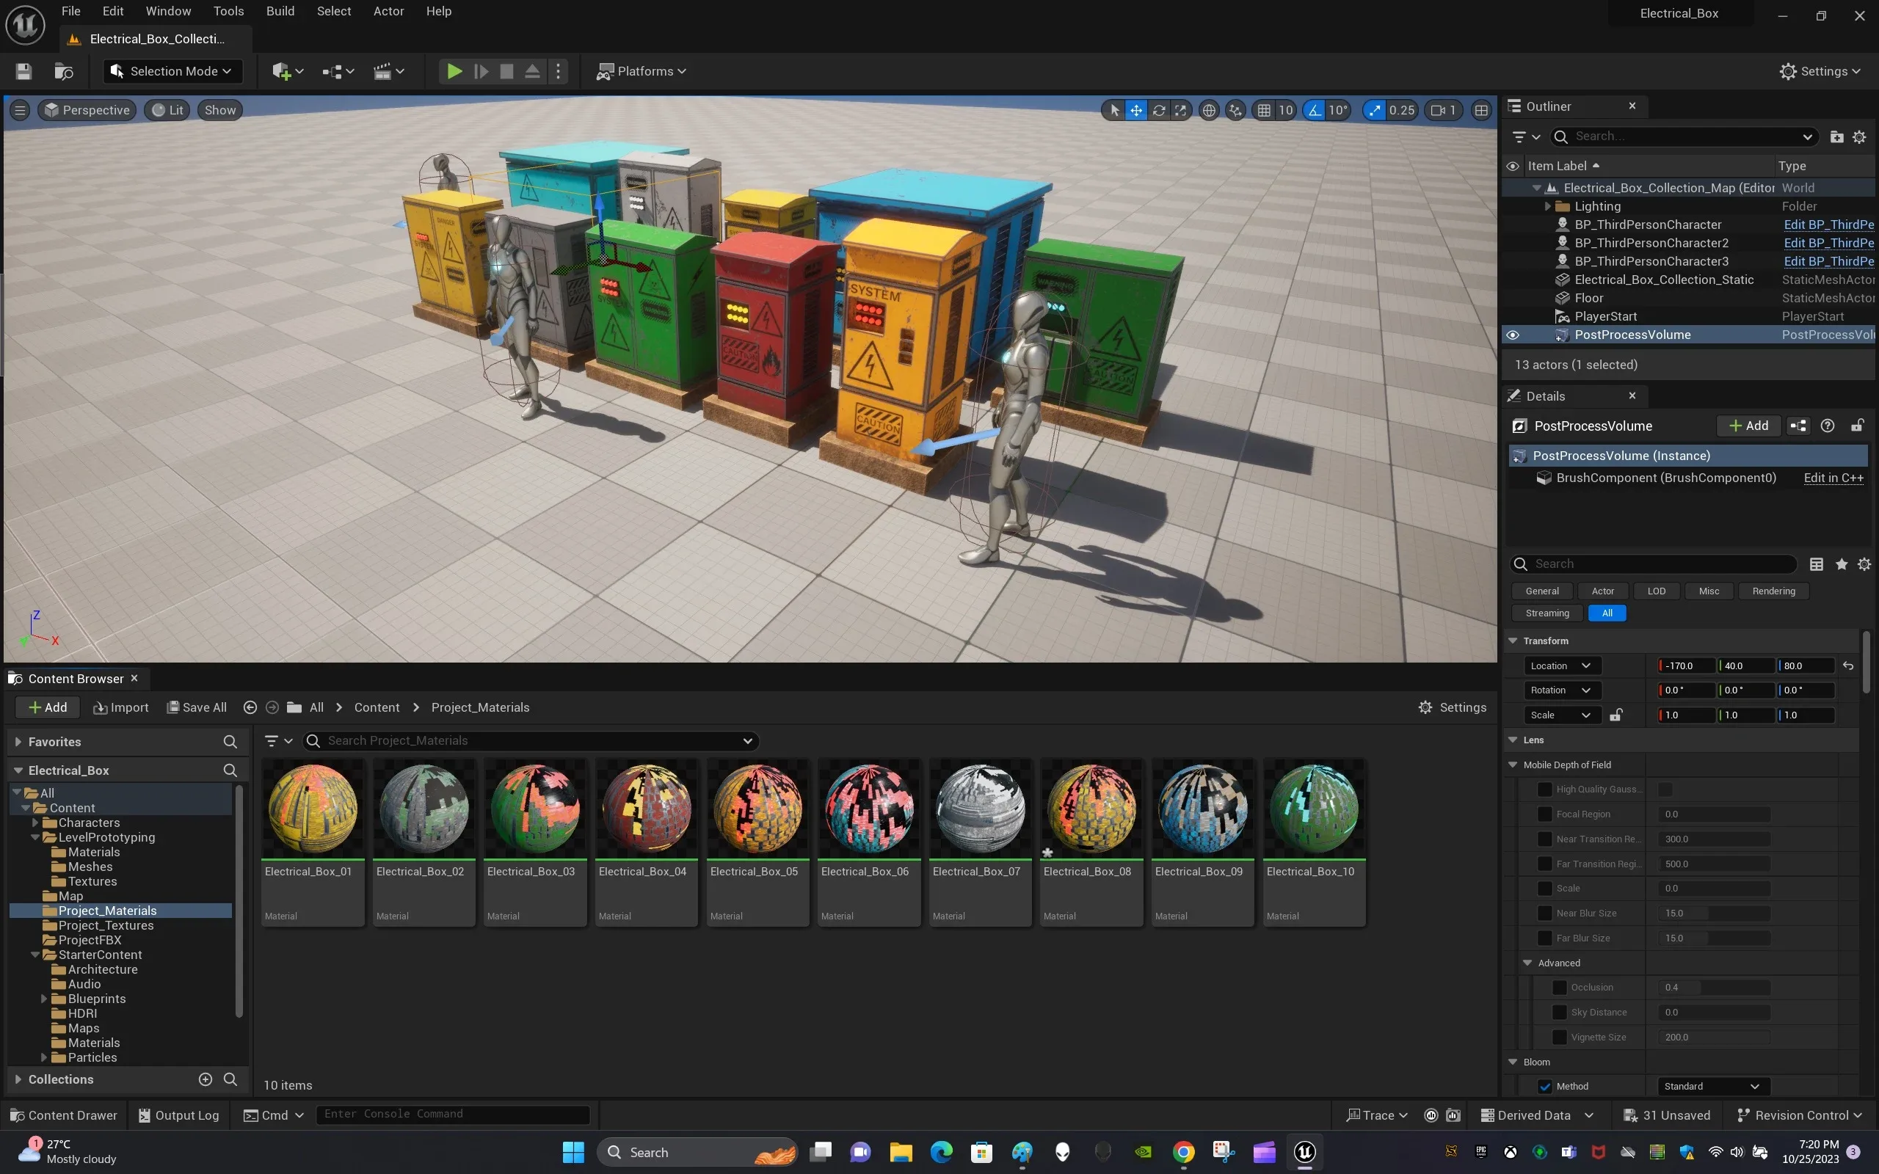Image resolution: width=1879 pixels, height=1174 pixels.
Task: Open the viewport options hamburger menu
Action: [21, 110]
